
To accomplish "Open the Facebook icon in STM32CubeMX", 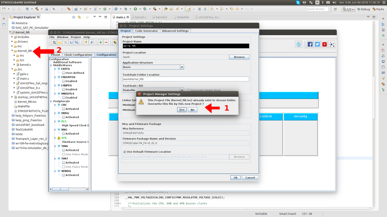I will click(310, 44).
